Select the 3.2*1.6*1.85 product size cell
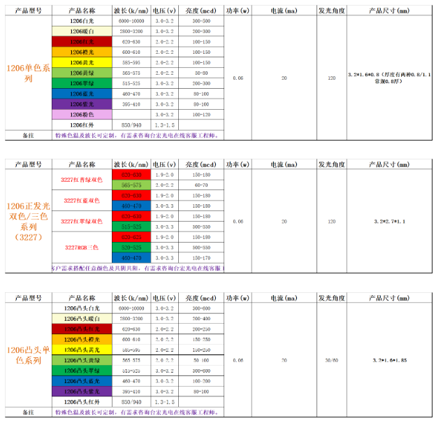The image size is (436, 423). click(x=391, y=360)
